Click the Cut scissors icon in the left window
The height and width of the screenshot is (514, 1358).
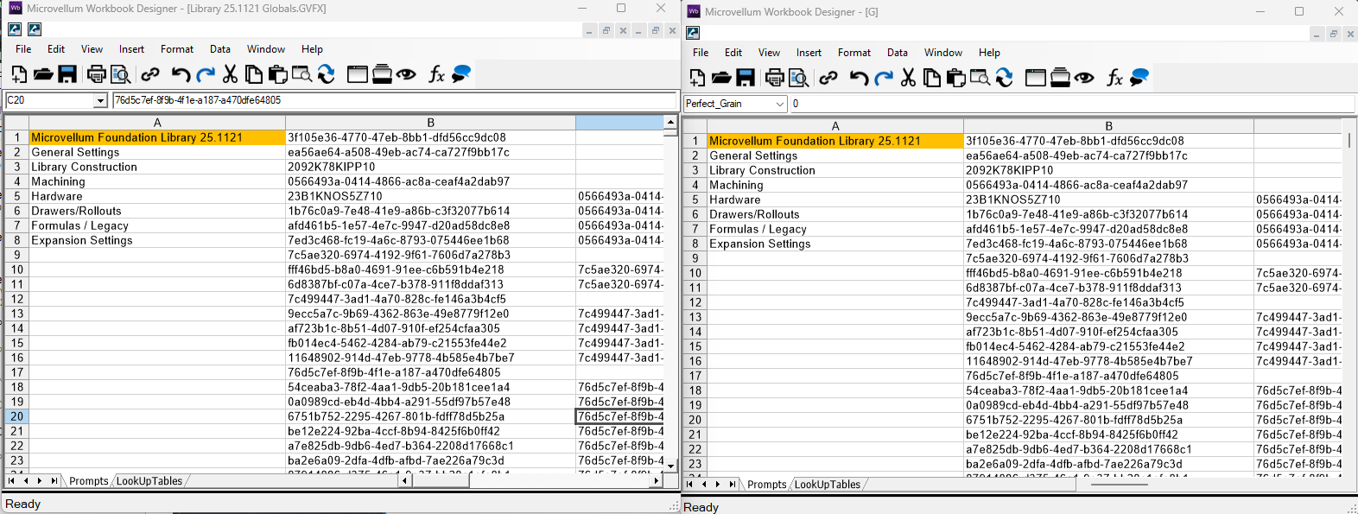230,74
